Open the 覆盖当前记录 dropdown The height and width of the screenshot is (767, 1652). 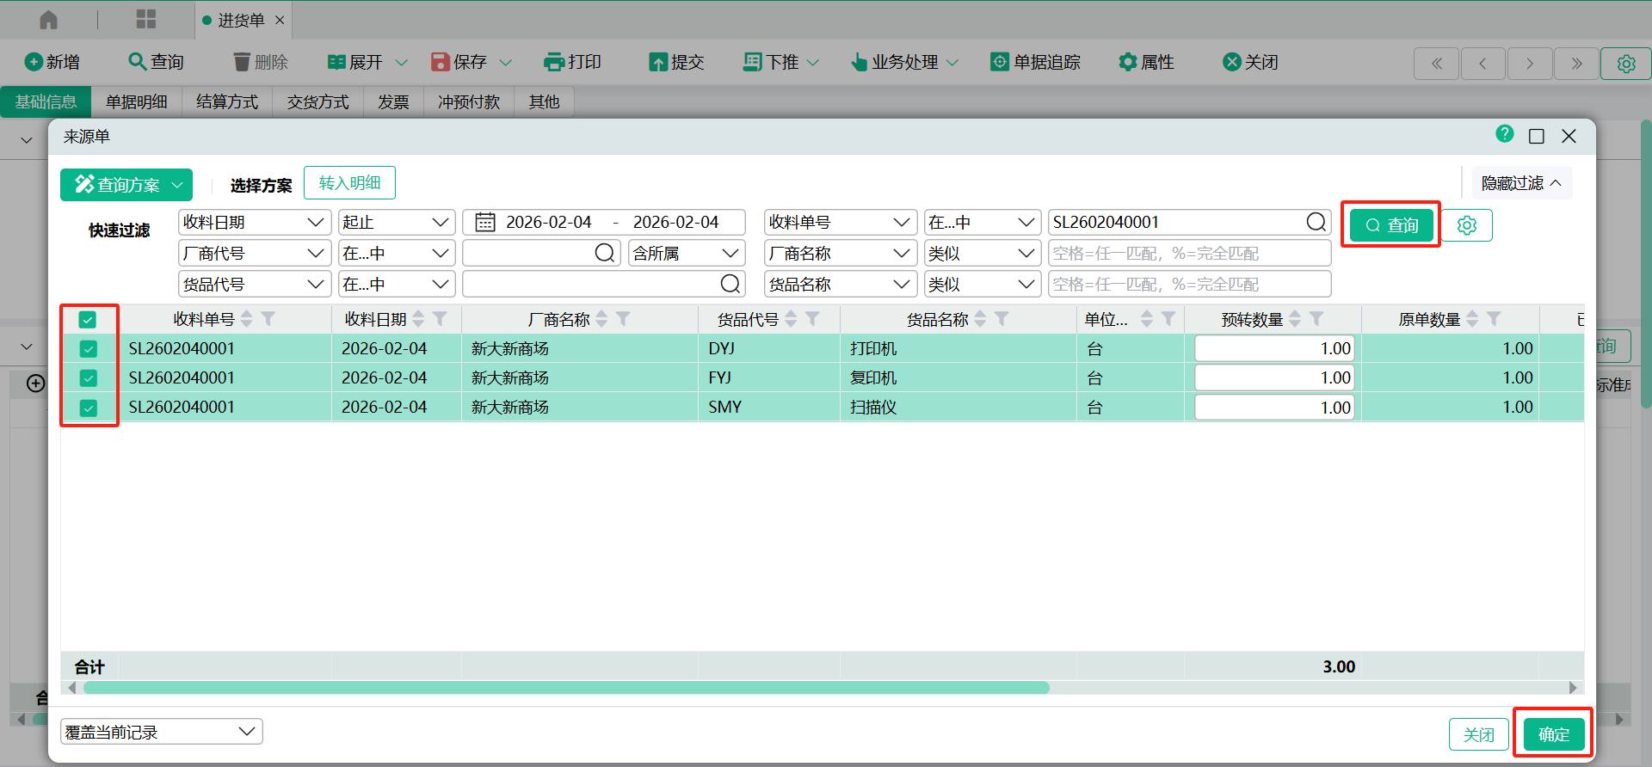(161, 732)
